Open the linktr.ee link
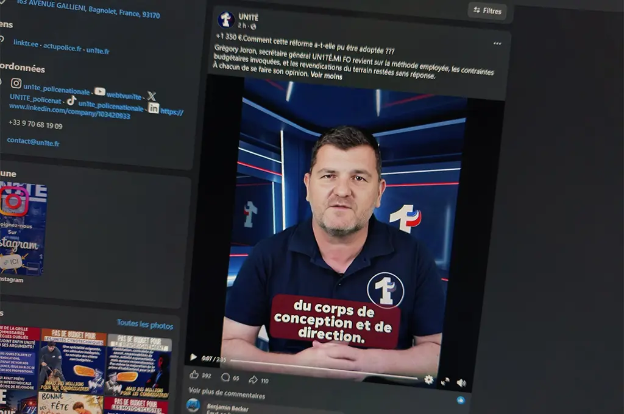This screenshot has height=414, width=624. pos(26,43)
